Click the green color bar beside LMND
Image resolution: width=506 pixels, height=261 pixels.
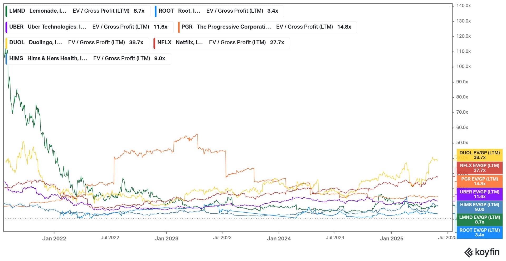6,11
